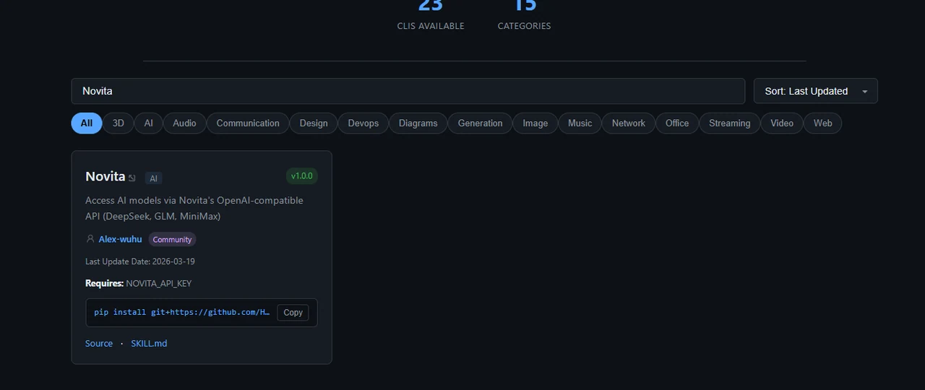925x390 pixels.
Task: Filter by the Audio category
Action: tap(184, 123)
